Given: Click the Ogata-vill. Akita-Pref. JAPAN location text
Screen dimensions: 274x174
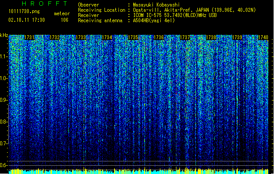Looking at the screenshot, I should pyautogui.click(x=194, y=10).
